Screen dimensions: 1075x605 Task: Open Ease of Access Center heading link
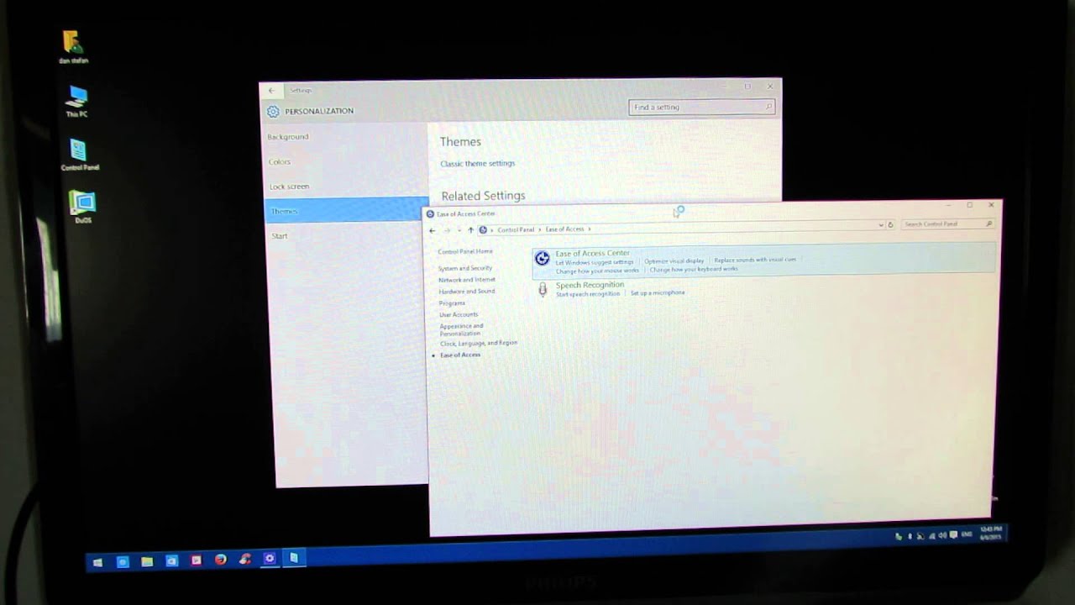[x=592, y=253]
